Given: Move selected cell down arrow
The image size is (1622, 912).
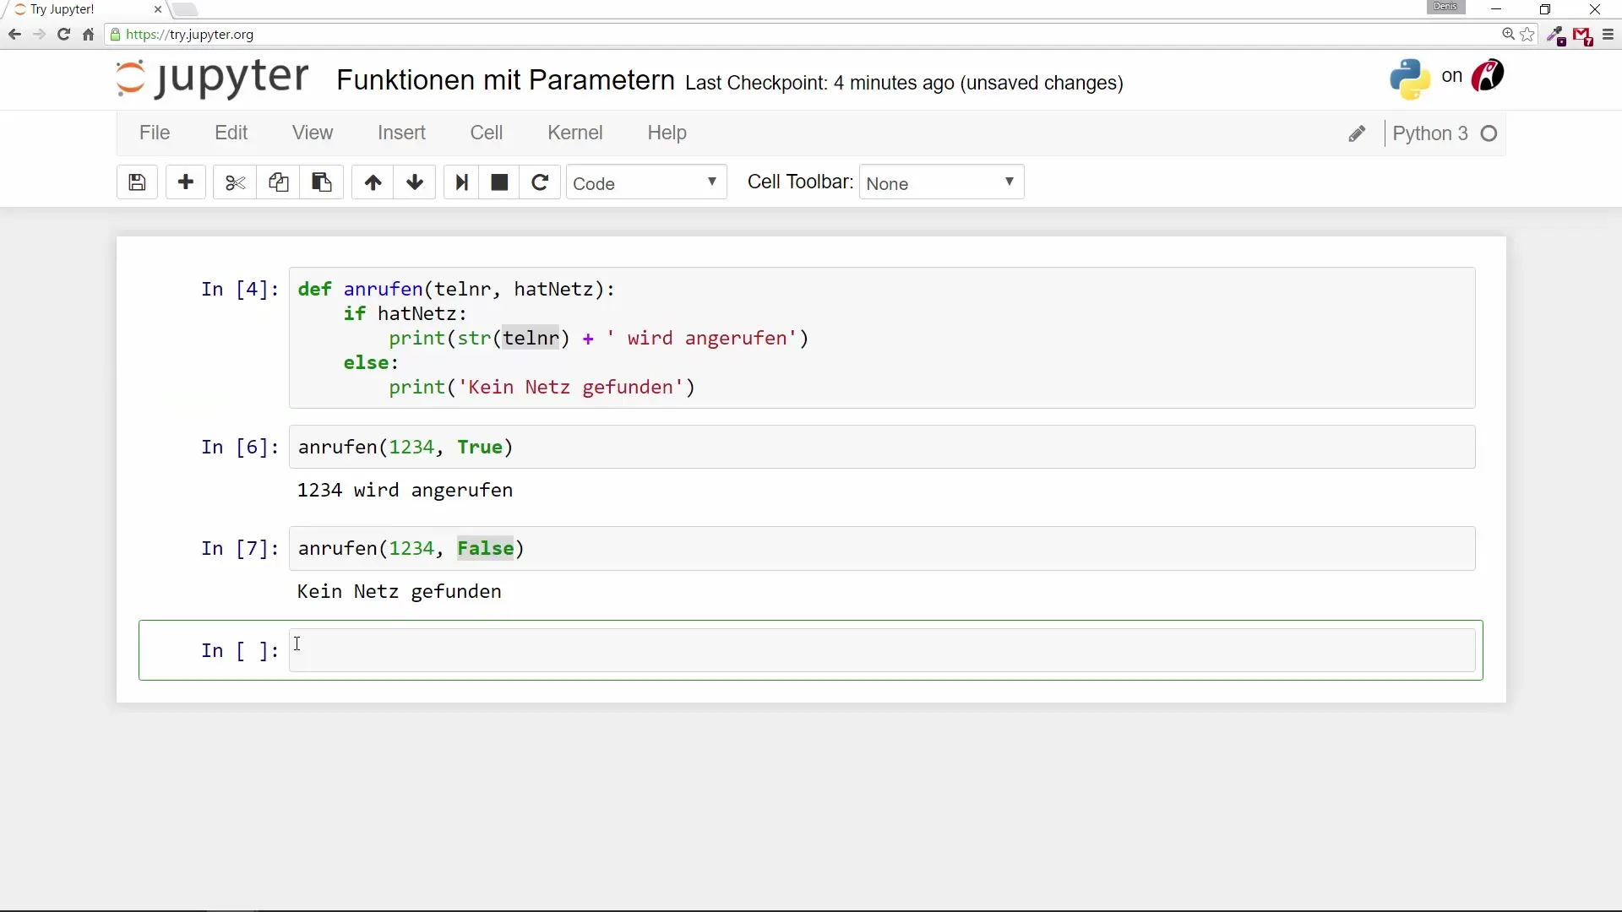Looking at the screenshot, I should point(415,182).
